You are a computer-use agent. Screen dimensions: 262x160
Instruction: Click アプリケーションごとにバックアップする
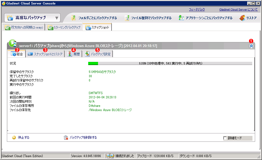click(x=209, y=18)
